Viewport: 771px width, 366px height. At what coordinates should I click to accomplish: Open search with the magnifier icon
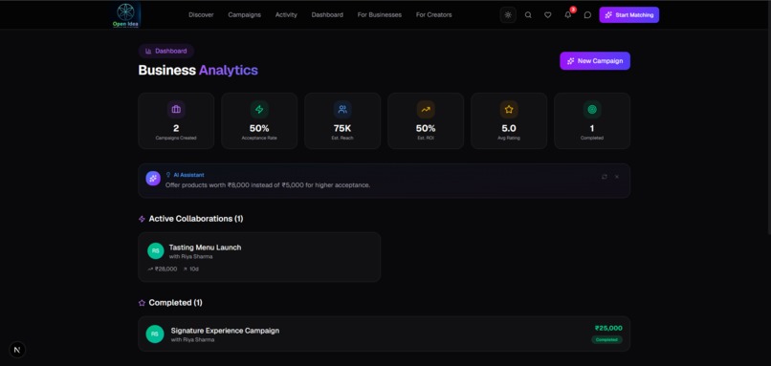coord(528,14)
